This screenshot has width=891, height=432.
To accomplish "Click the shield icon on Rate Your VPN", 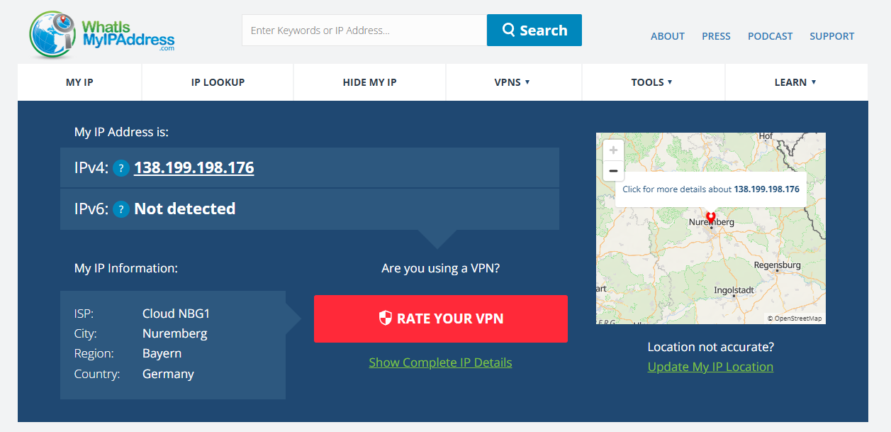I will pyautogui.click(x=385, y=318).
